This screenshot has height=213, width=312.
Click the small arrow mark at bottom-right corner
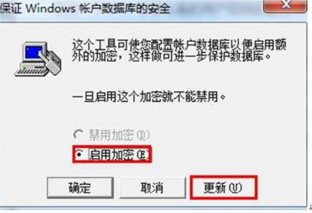[310, 207]
